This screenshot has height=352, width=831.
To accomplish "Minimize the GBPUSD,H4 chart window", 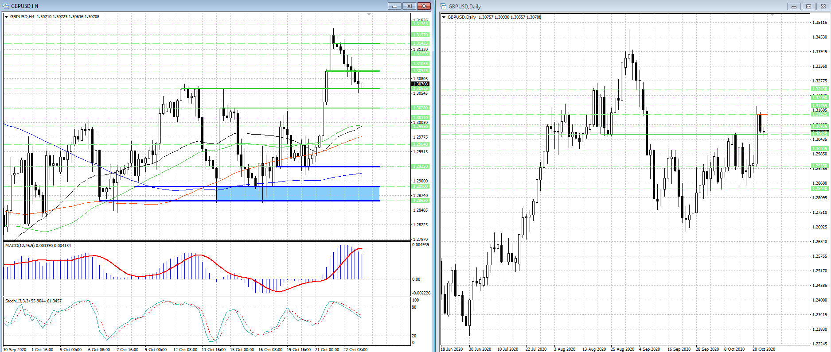I will (394, 6).
